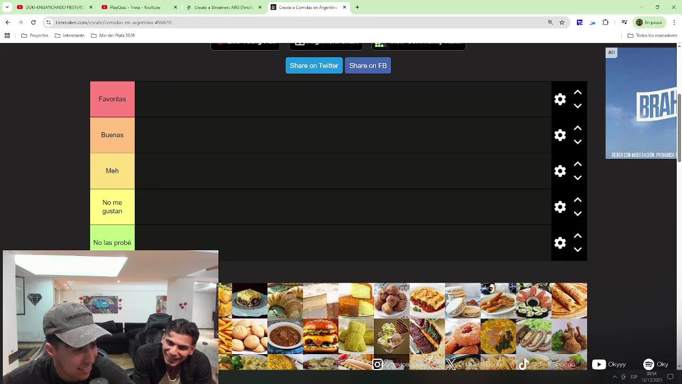
Task: Pick the green humita tamales image
Action: [x=356, y=337]
